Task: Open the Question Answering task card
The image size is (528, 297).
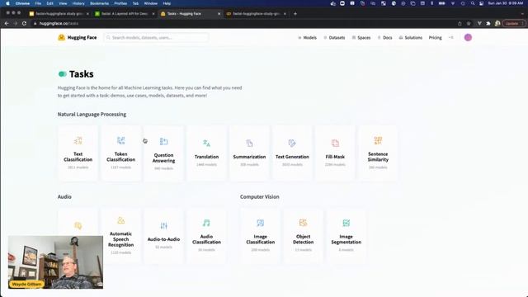Action: pyautogui.click(x=163, y=153)
